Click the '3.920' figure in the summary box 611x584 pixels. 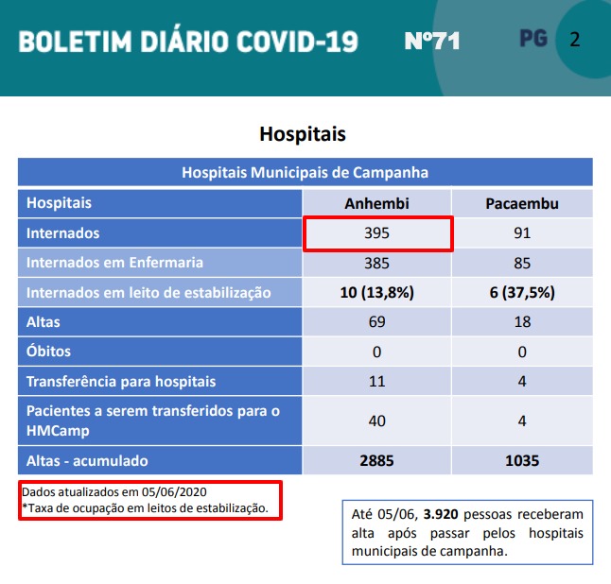point(441,514)
